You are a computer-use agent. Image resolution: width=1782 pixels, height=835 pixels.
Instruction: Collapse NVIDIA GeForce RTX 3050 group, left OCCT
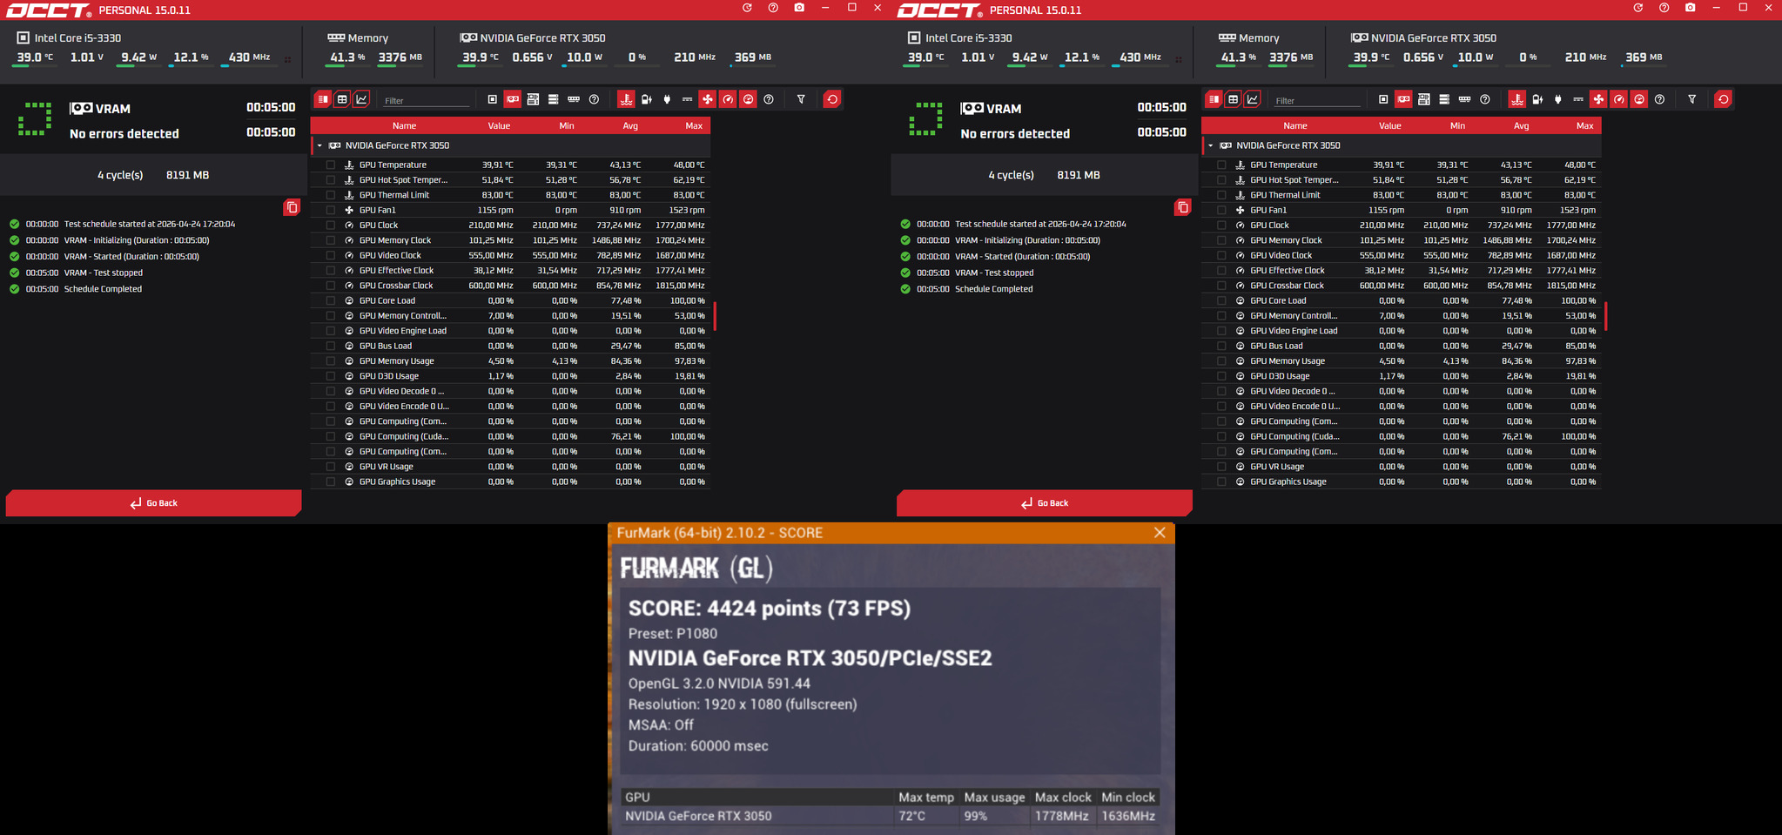click(320, 145)
